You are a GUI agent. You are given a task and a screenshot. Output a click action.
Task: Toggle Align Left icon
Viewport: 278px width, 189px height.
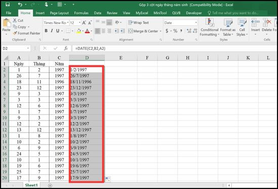(x=98, y=31)
